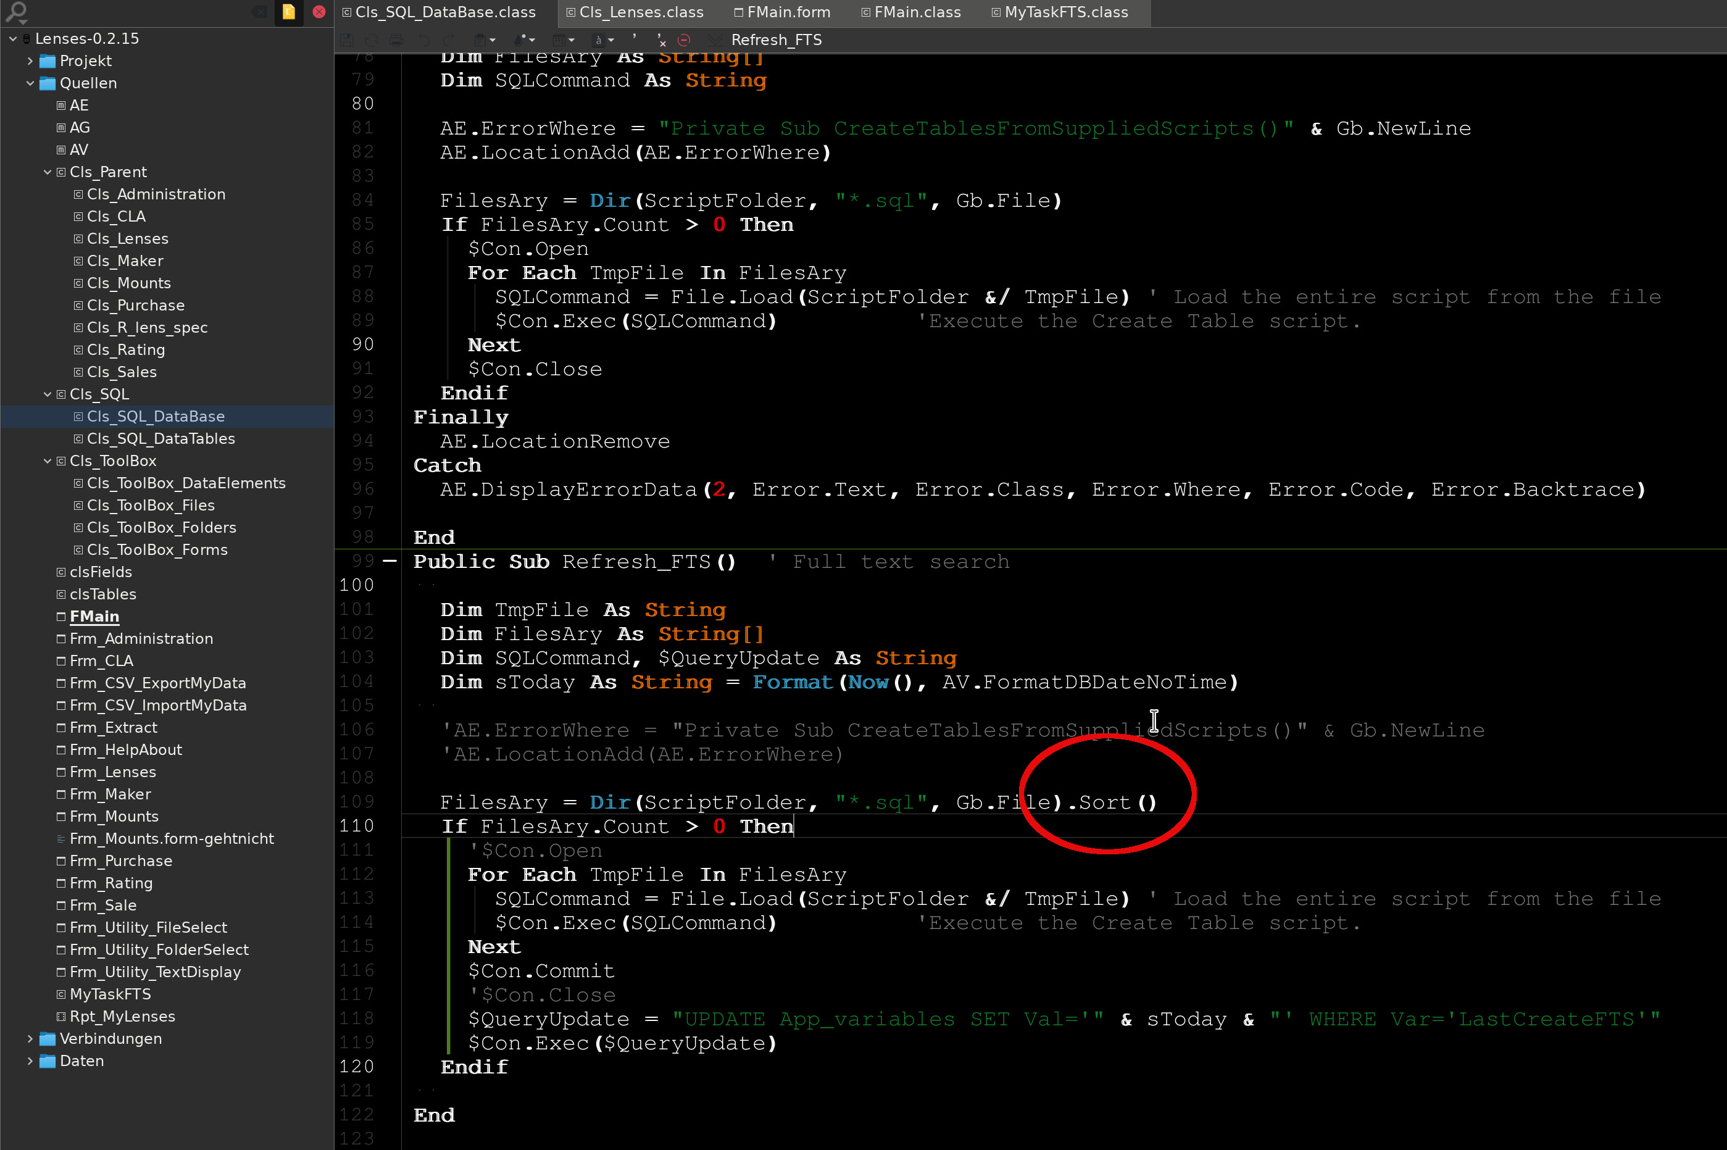This screenshot has width=1727, height=1150.
Task: Open the Paste dropdown in editor toolbar
Action: click(x=484, y=40)
